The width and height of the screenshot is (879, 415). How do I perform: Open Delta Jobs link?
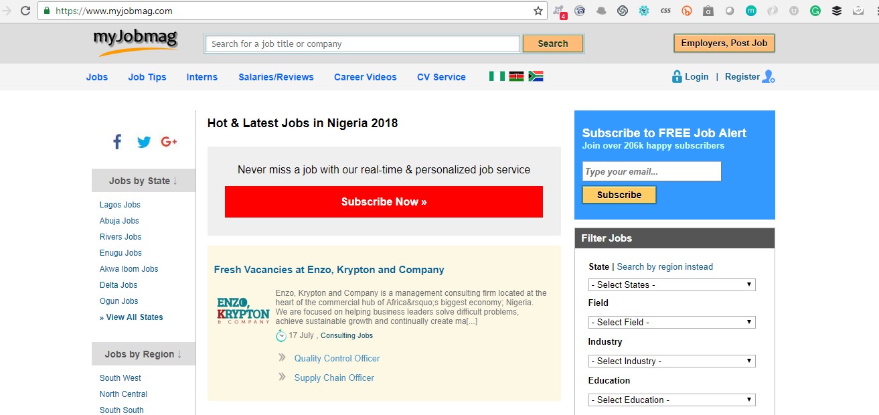(x=118, y=285)
